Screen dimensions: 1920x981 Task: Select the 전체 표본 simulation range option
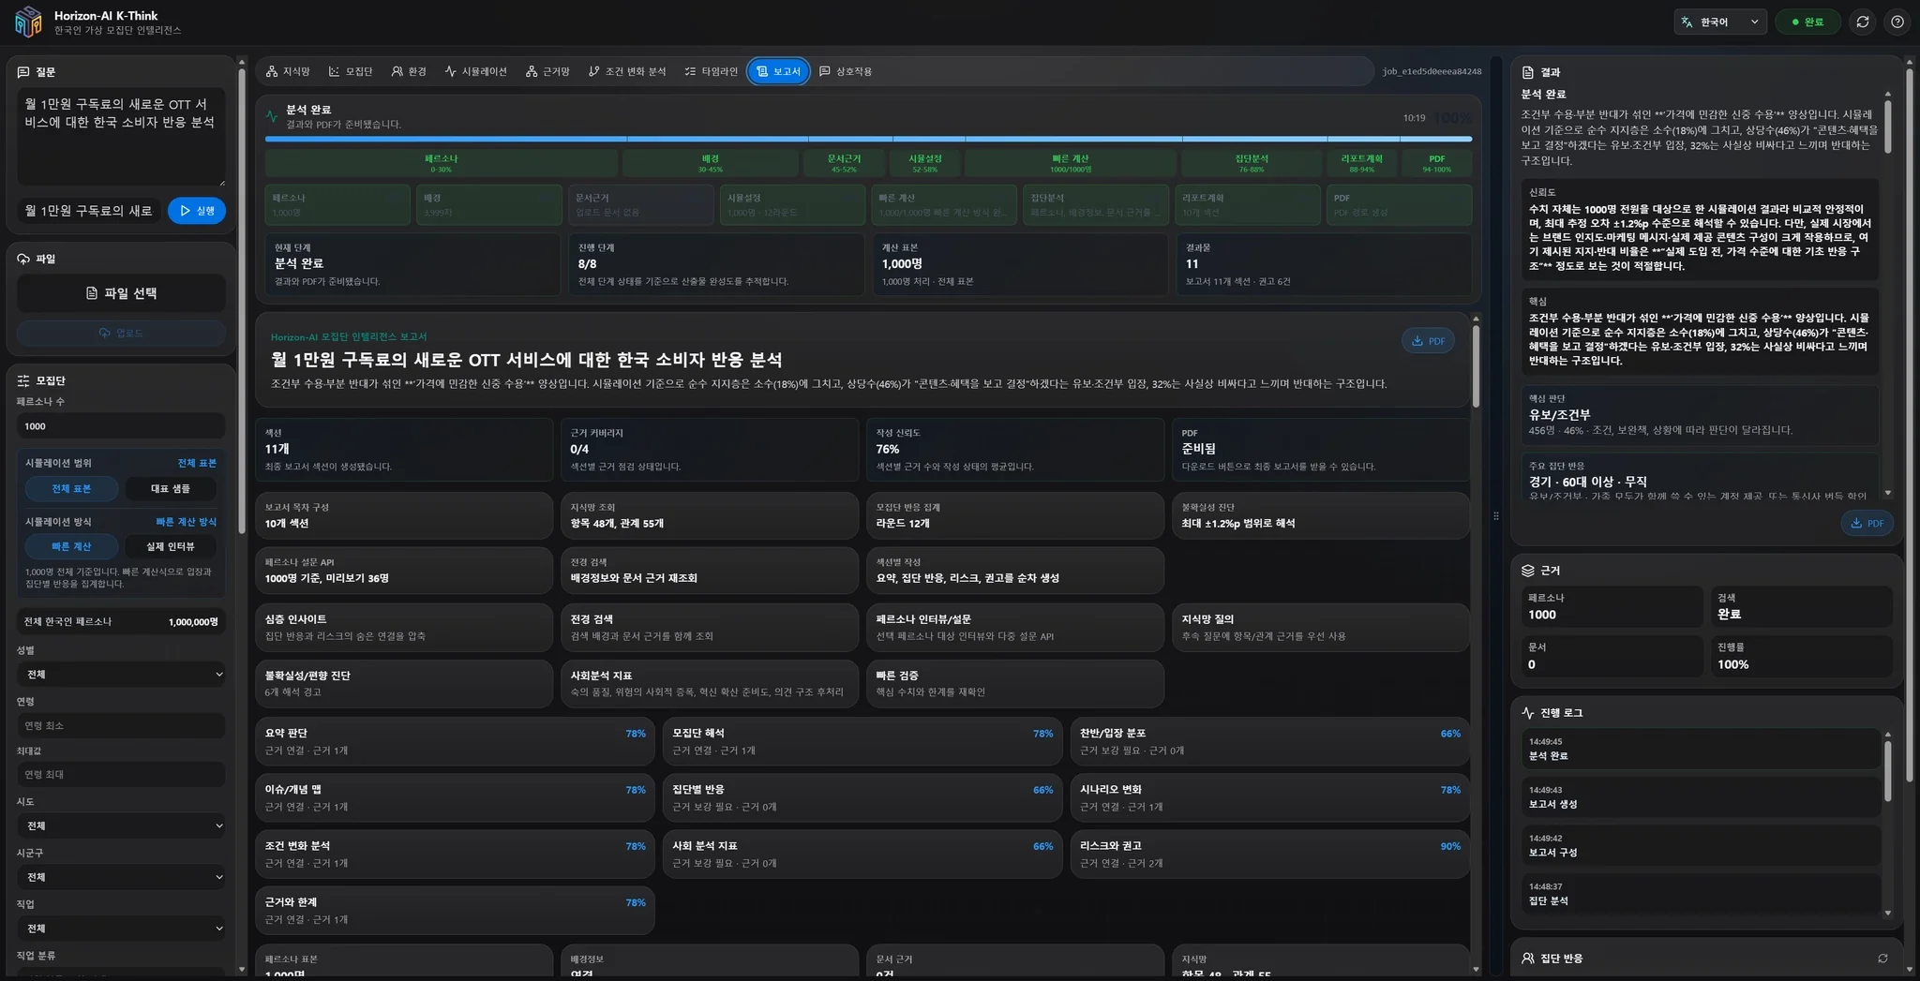71,488
